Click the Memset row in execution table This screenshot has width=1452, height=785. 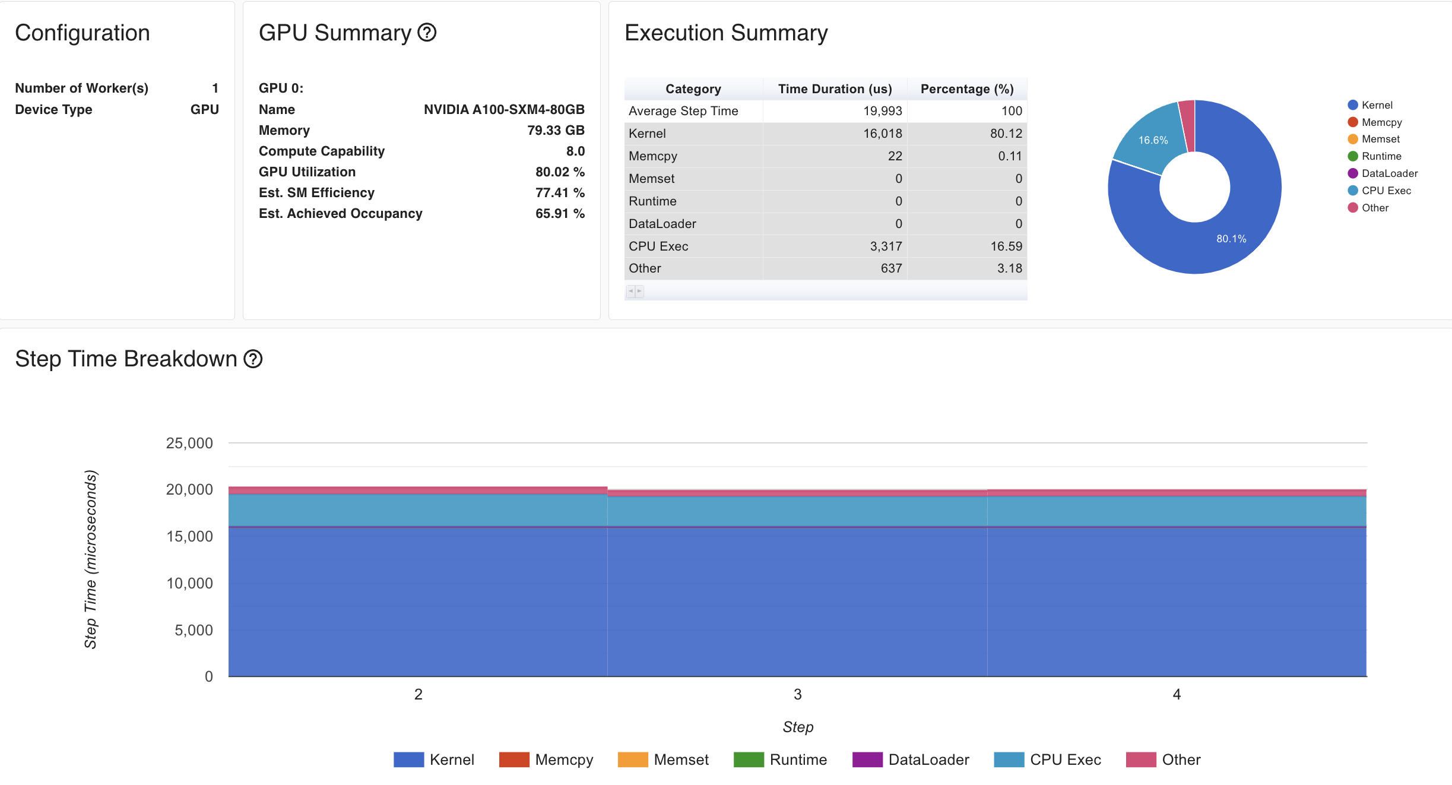[x=826, y=179]
